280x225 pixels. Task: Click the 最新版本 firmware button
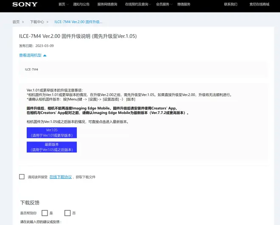click(51, 147)
